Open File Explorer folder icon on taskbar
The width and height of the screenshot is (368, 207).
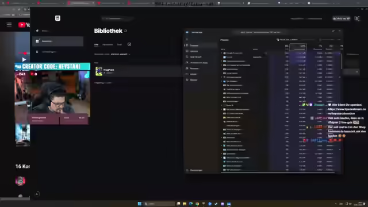(185, 204)
